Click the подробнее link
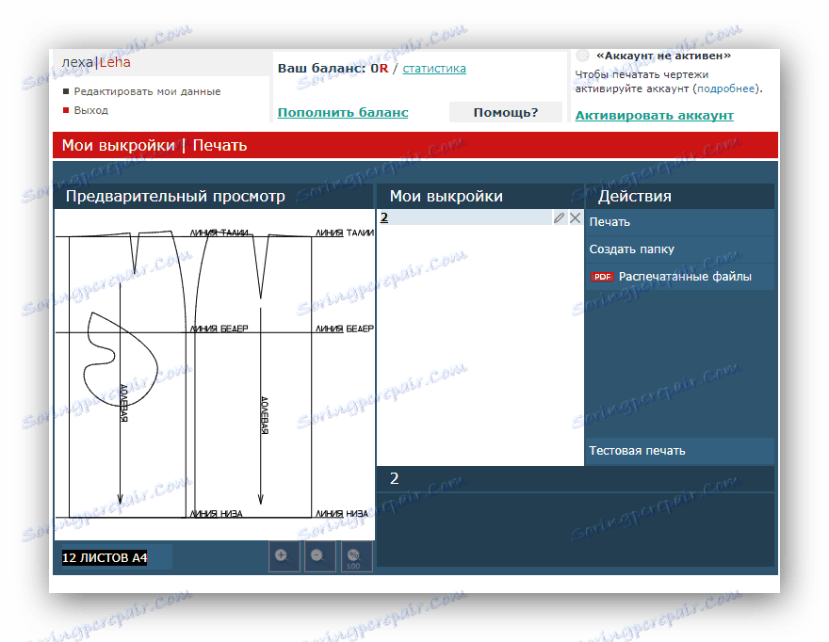Image resolution: width=829 pixels, height=642 pixels. pos(726,88)
